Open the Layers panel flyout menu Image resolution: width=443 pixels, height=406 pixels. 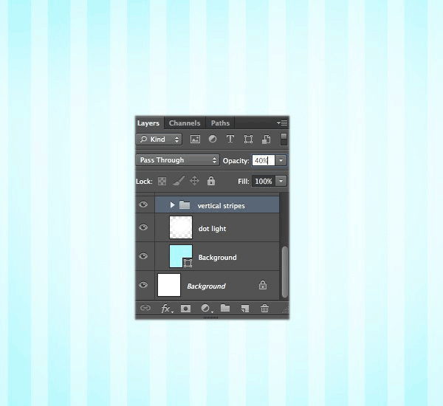[282, 123]
